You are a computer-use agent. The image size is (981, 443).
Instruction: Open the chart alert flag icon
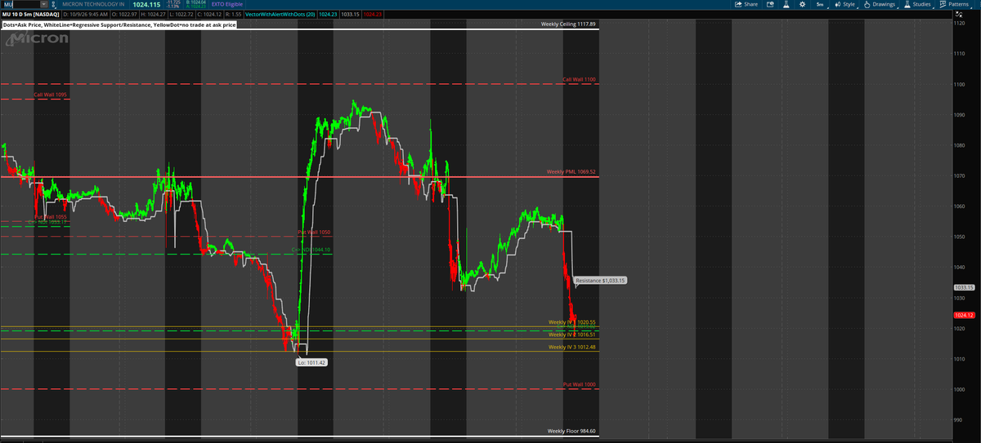pyautogui.click(x=770, y=4)
